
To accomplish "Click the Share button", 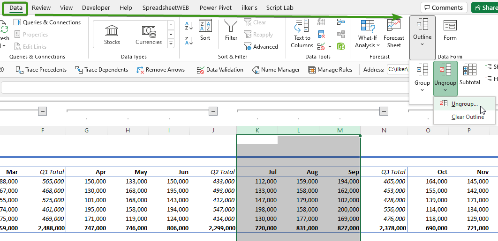I will (x=485, y=7).
